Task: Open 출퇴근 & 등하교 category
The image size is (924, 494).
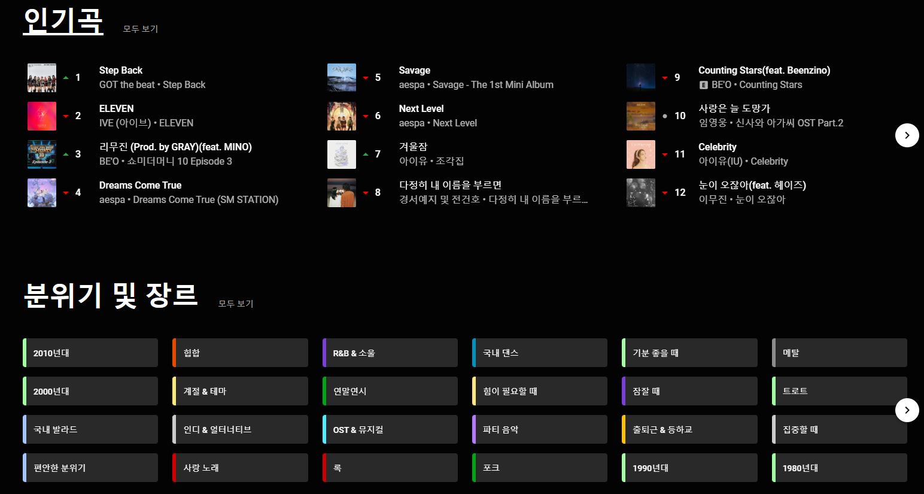Action: pos(690,429)
